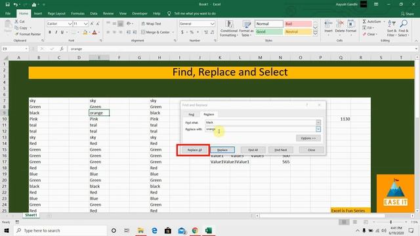This screenshot has width=420, height=236.
Task: Open Sort & Filter menu
Action: tap(392, 28)
